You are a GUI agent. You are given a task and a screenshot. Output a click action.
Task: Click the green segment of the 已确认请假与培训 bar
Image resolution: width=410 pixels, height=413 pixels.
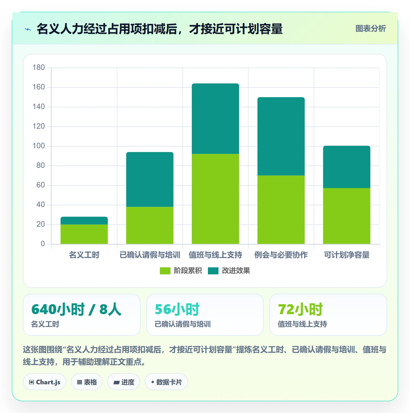click(150, 226)
